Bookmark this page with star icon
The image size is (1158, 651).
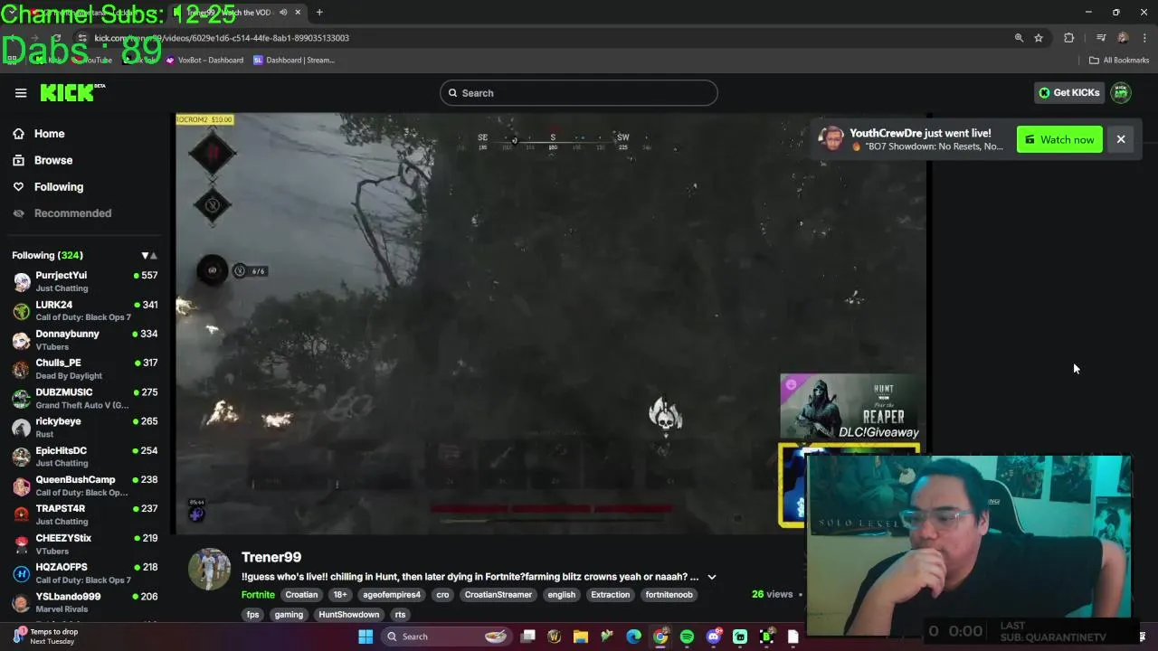click(x=1039, y=38)
